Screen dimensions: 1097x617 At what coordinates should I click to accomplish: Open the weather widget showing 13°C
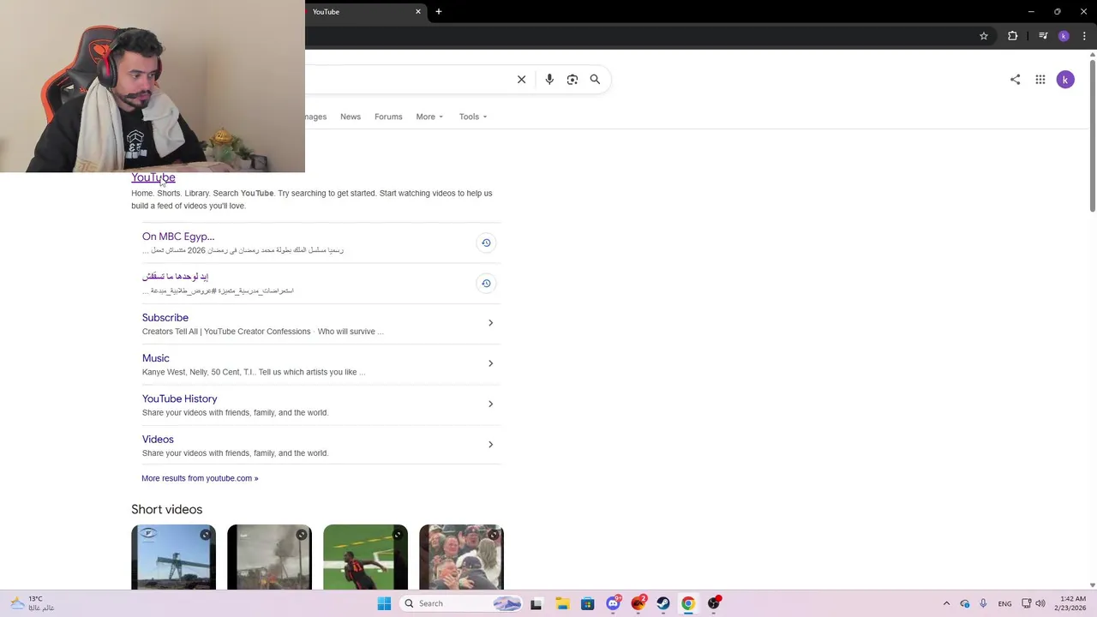coord(32,603)
